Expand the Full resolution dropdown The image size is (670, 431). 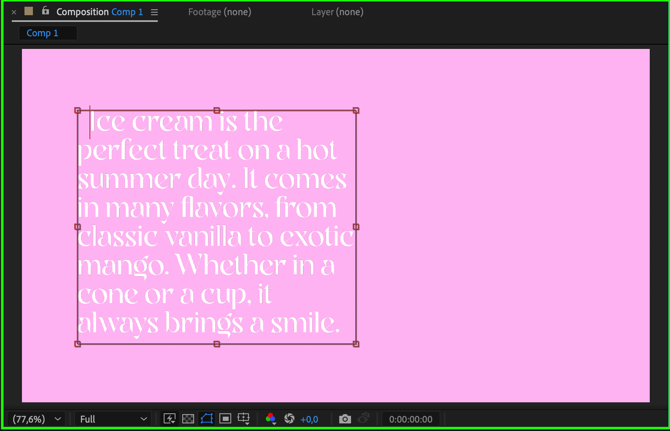pyautogui.click(x=113, y=419)
